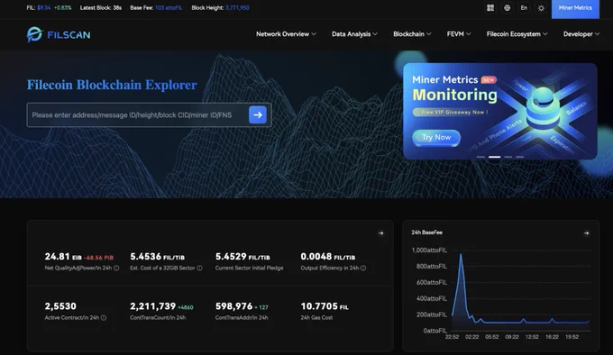613x355 pixels.
Task: Expand the FEVM menu
Action: point(459,34)
